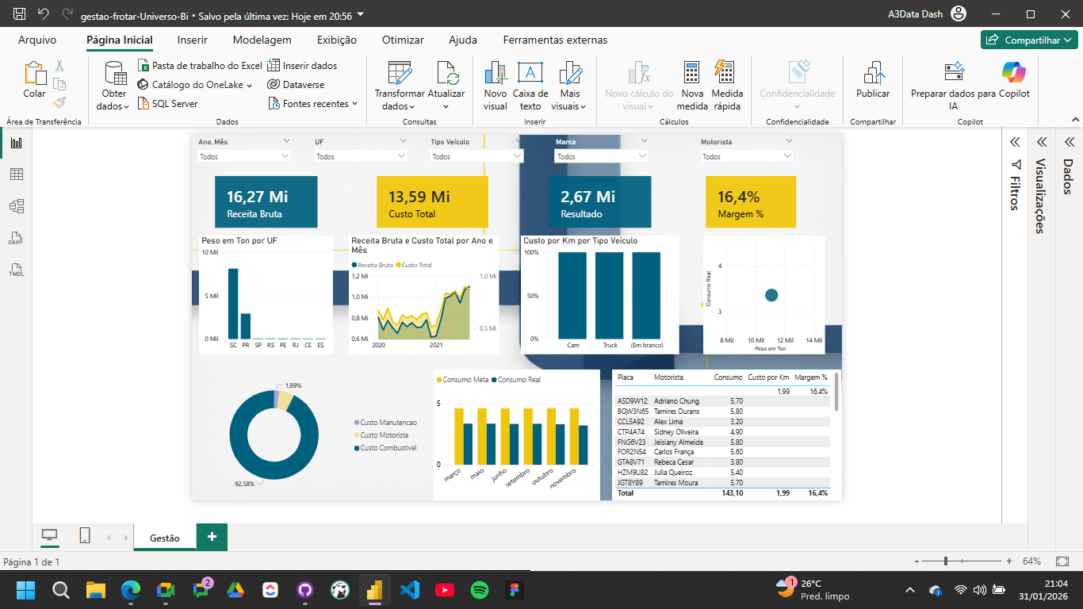Open DAX query view icon
The image size is (1083, 609).
(x=16, y=239)
